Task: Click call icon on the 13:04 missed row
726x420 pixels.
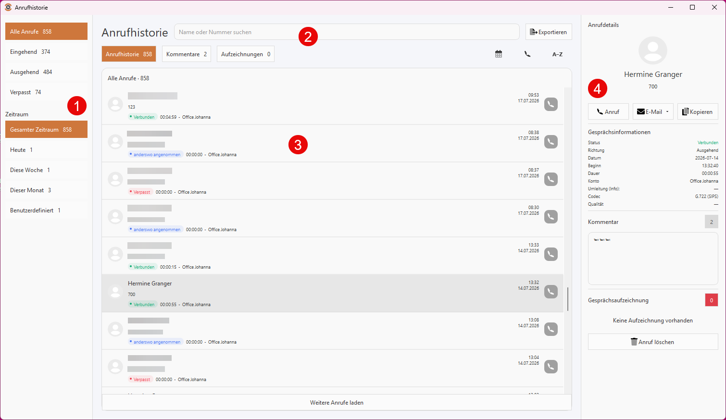Action: (x=551, y=367)
